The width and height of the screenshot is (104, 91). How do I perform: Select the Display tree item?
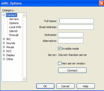pyautogui.click(x=10, y=55)
